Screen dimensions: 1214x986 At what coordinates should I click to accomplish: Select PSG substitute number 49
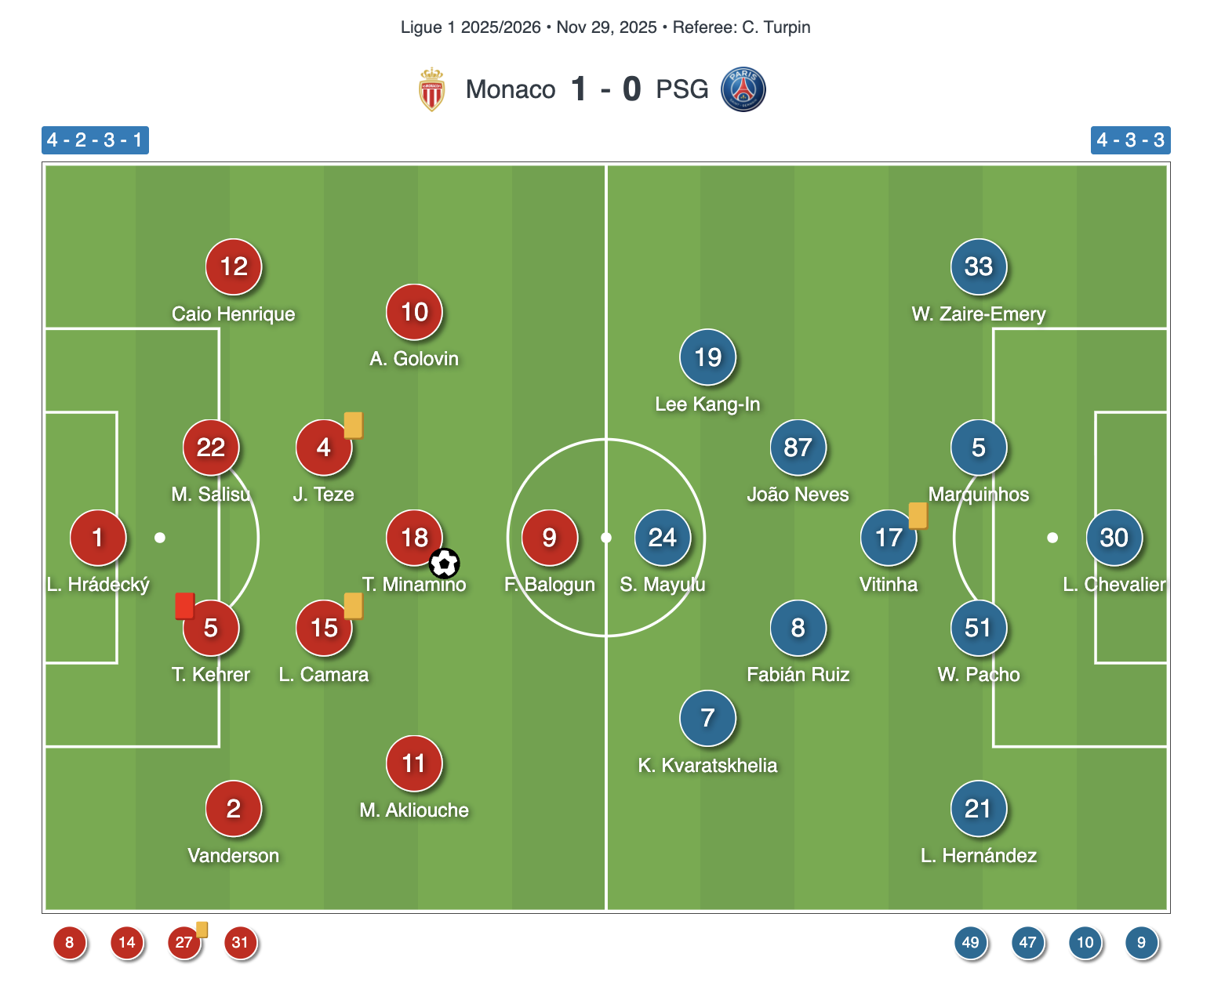970,942
